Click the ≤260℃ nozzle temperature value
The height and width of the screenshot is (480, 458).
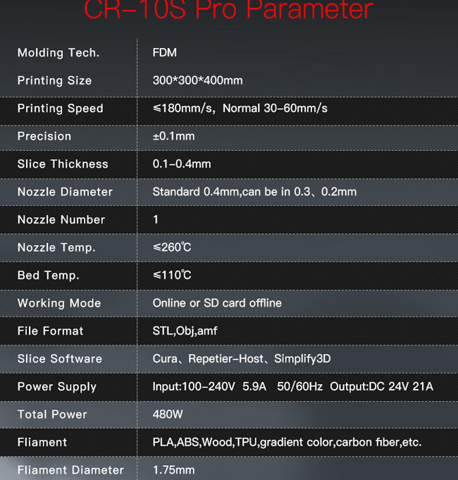coord(172,247)
